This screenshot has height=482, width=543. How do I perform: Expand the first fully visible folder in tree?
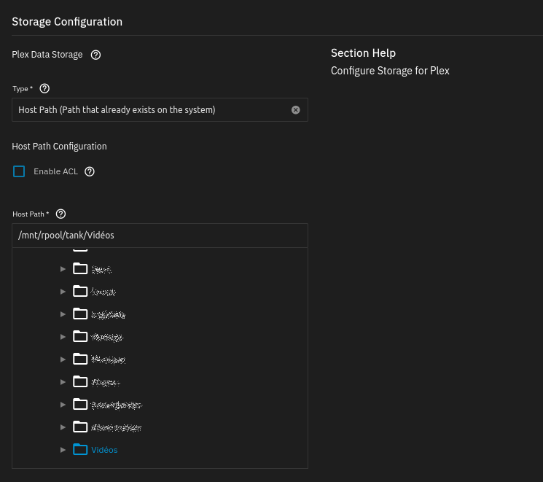(x=63, y=269)
